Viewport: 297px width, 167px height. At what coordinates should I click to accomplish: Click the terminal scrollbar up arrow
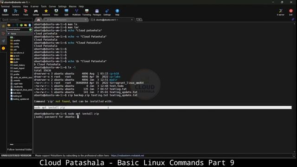coord(294,24)
